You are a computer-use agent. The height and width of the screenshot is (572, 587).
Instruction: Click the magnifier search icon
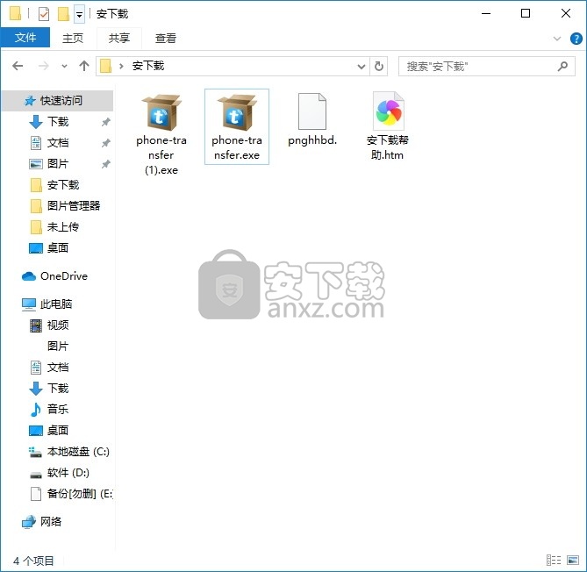pyautogui.click(x=562, y=67)
